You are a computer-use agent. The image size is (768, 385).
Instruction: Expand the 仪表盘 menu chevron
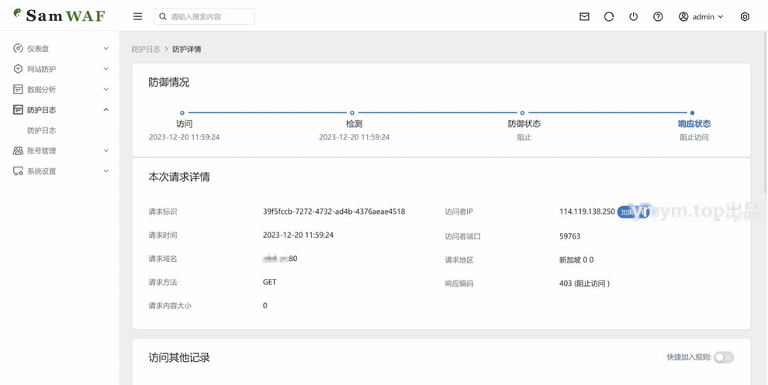(106, 49)
